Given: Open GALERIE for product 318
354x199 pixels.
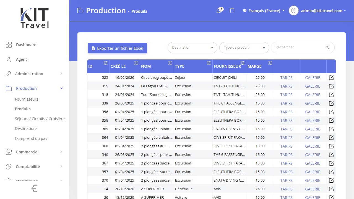Looking at the screenshot, I should pyautogui.click(x=313, y=95).
